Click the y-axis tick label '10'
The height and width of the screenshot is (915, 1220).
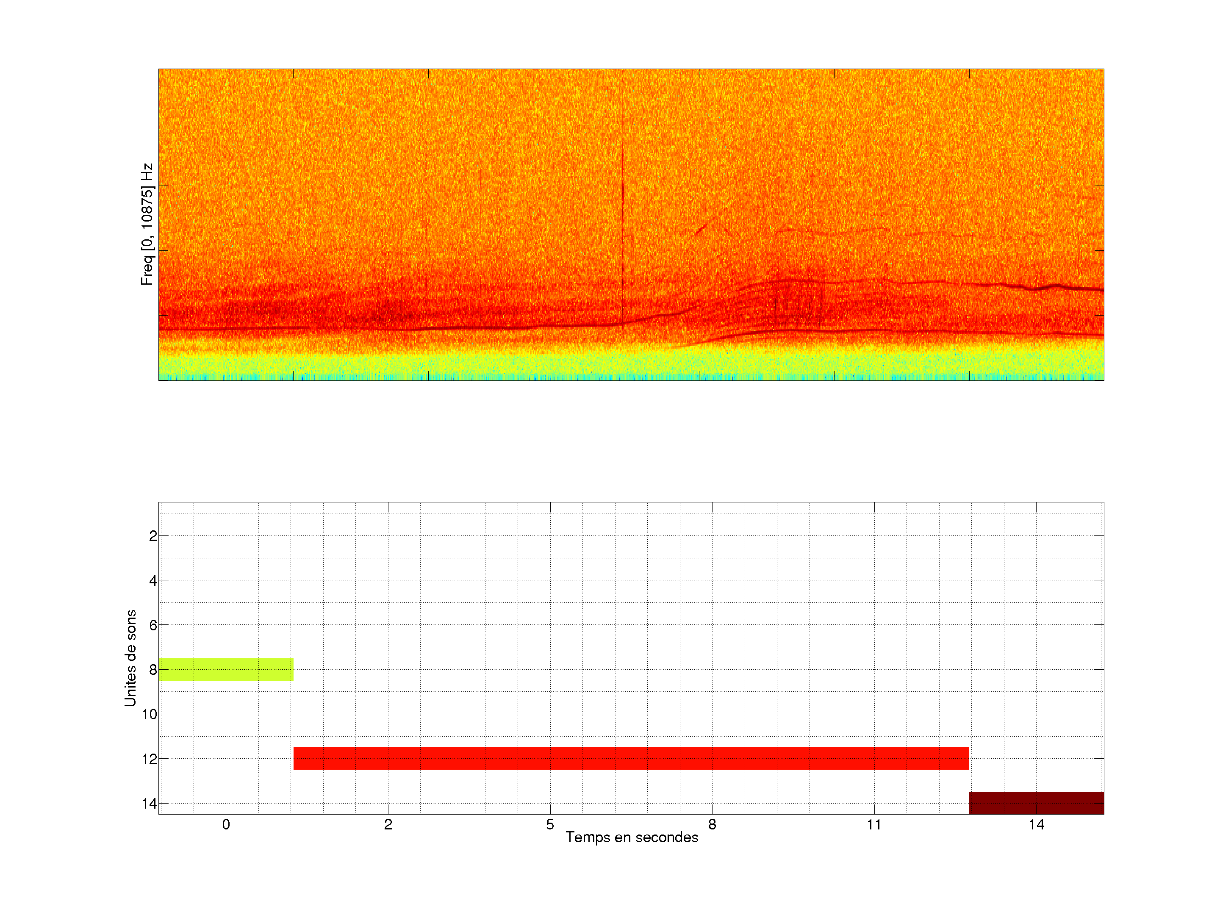tap(150, 714)
